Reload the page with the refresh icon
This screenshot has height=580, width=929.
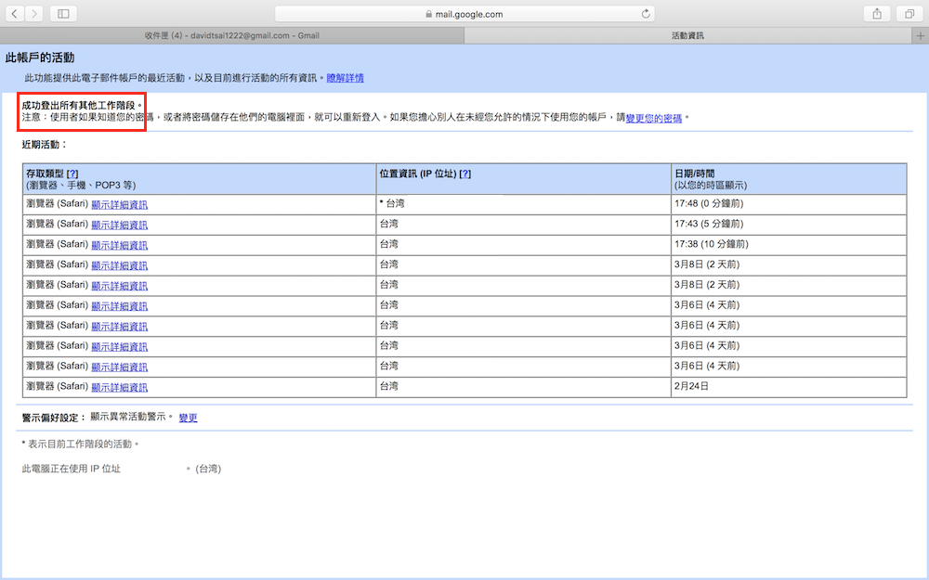pyautogui.click(x=646, y=14)
